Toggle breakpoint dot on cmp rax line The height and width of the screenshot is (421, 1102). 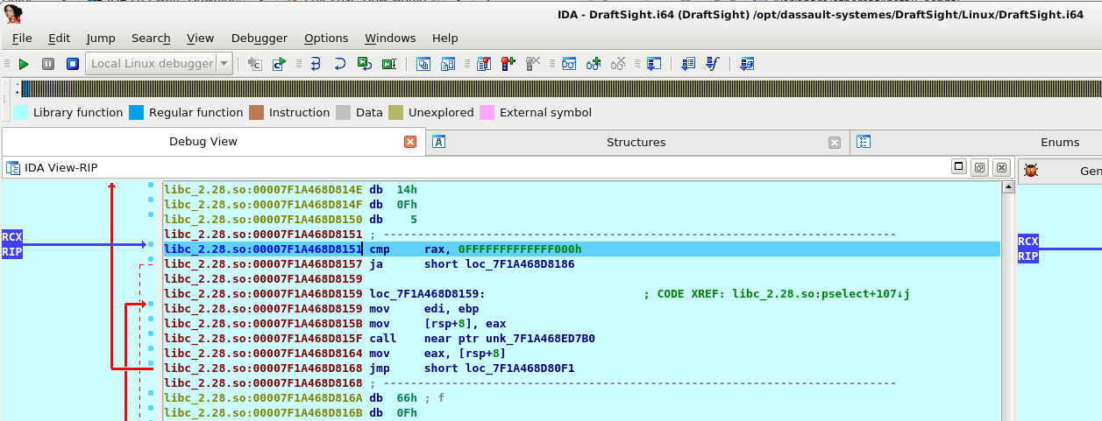coord(151,244)
